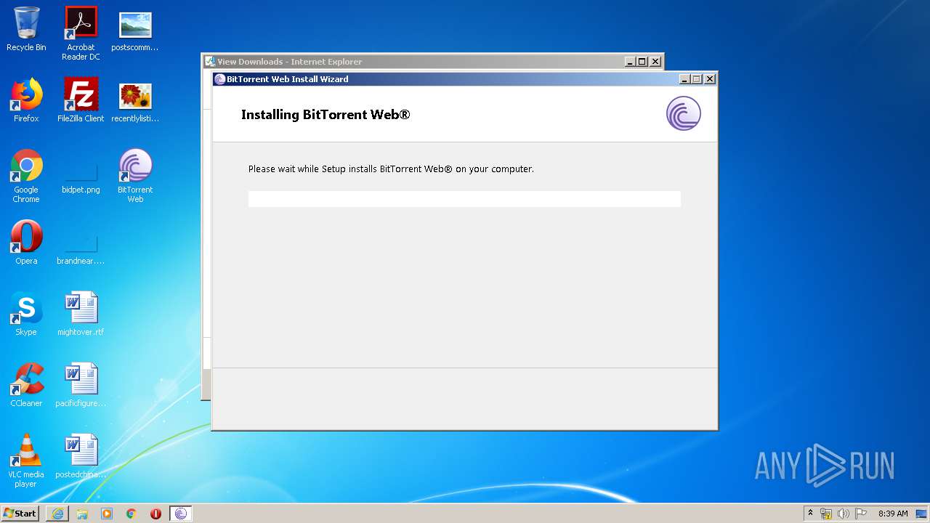Click the BitTorrent logo in installer header
930x523 pixels.
coord(684,114)
